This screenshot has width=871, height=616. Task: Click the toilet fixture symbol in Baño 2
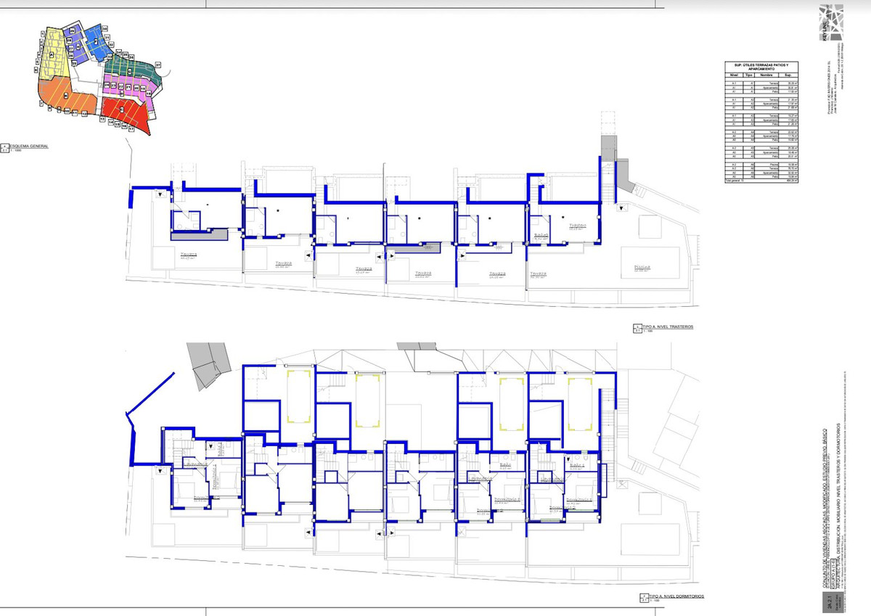tap(586, 458)
